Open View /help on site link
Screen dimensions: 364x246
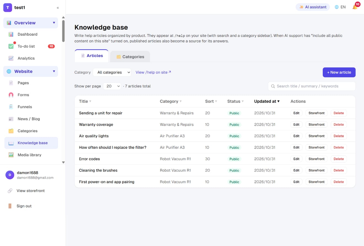153,72
